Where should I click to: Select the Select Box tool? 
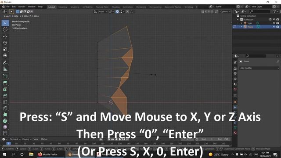(5, 23)
